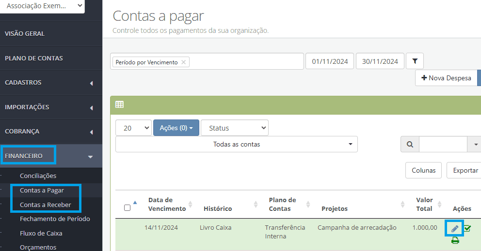Click the Exportar button
This screenshot has height=251, width=481.
465,170
